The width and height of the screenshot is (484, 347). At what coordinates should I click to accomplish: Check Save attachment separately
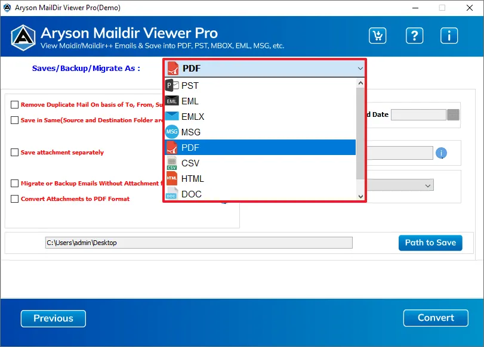tap(14, 153)
